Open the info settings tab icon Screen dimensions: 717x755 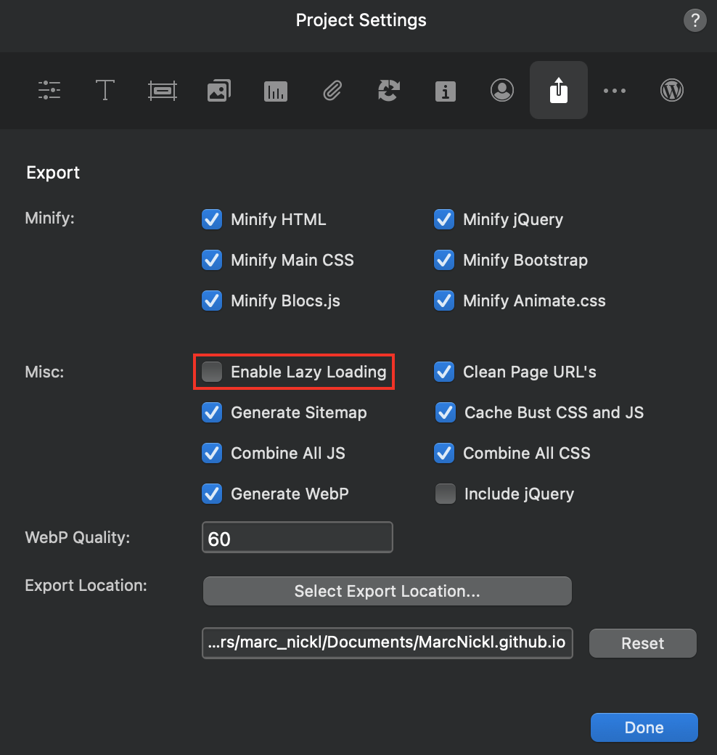(445, 90)
